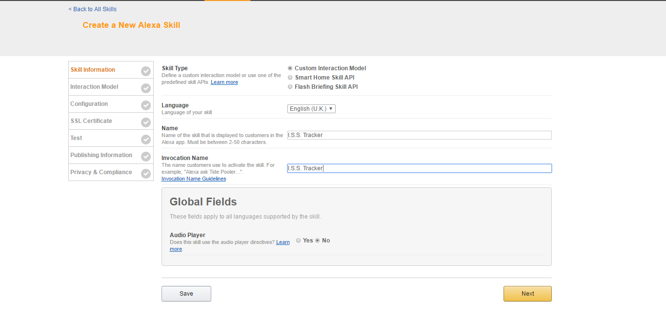Select Flash Briefing Skill API radio button
666x323 pixels.
(x=290, y=87)
